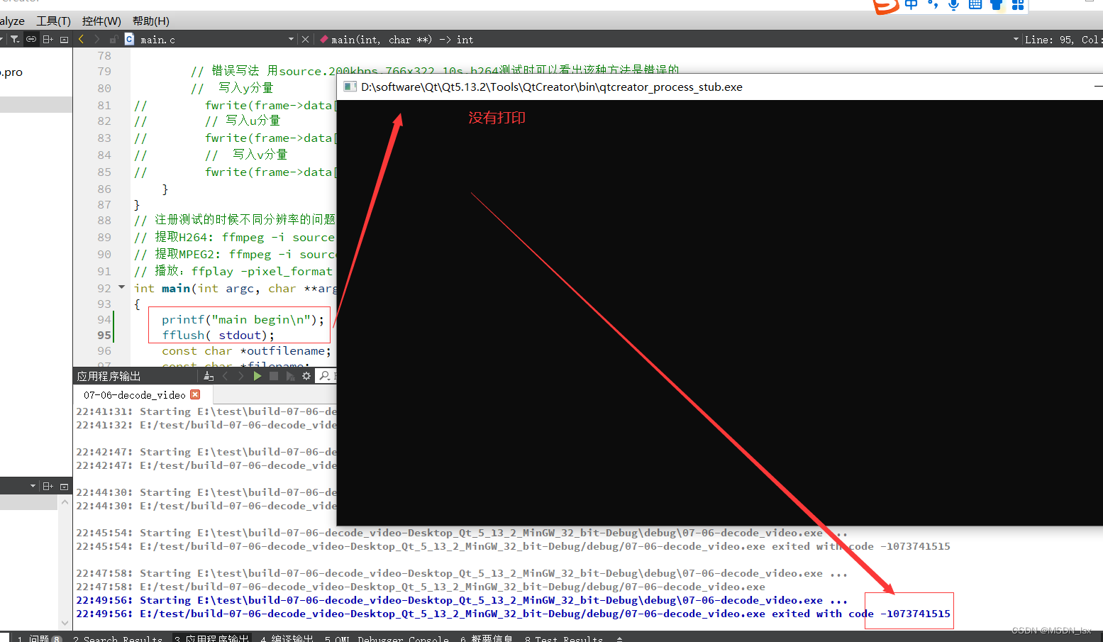1103x642 pixels.
Task: Open Sogou soft keyboard icon
Action: click(x=975, y=4)
